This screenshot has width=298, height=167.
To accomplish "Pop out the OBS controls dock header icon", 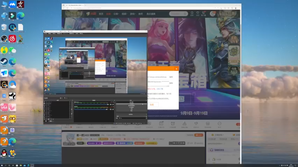I will coord(146,100).
